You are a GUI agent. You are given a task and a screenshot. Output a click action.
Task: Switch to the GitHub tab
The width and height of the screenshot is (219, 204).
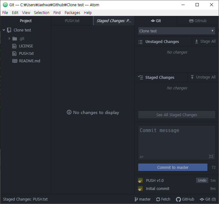pyautogui.click(x=198, y=21)
